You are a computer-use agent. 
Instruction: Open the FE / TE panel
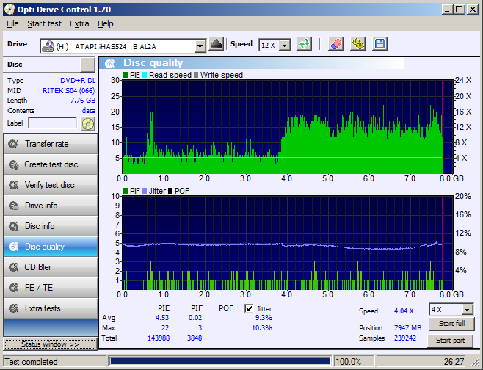51,288
